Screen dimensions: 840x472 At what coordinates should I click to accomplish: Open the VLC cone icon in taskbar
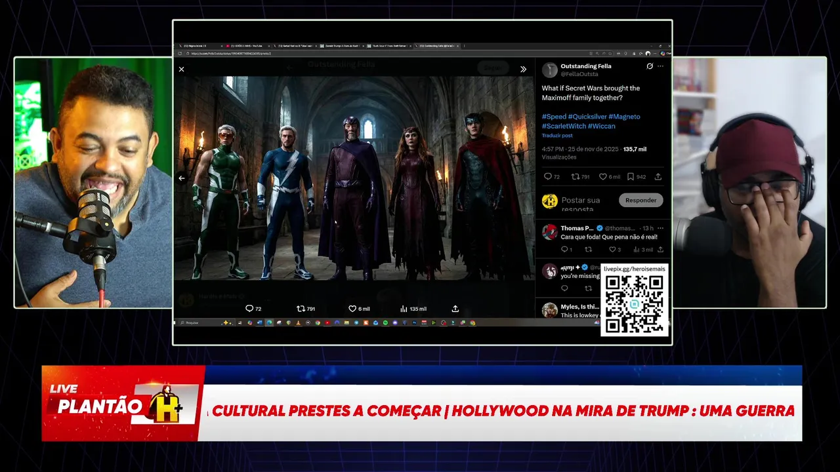pyautogui.click(x=299, y=323)
